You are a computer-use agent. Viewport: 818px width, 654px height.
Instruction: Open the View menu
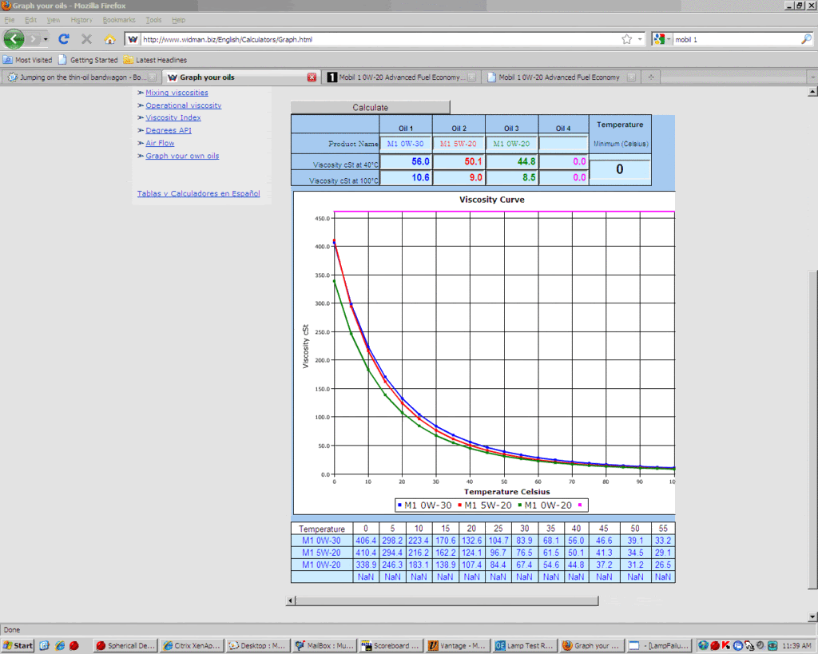click(x=54, y=20)
